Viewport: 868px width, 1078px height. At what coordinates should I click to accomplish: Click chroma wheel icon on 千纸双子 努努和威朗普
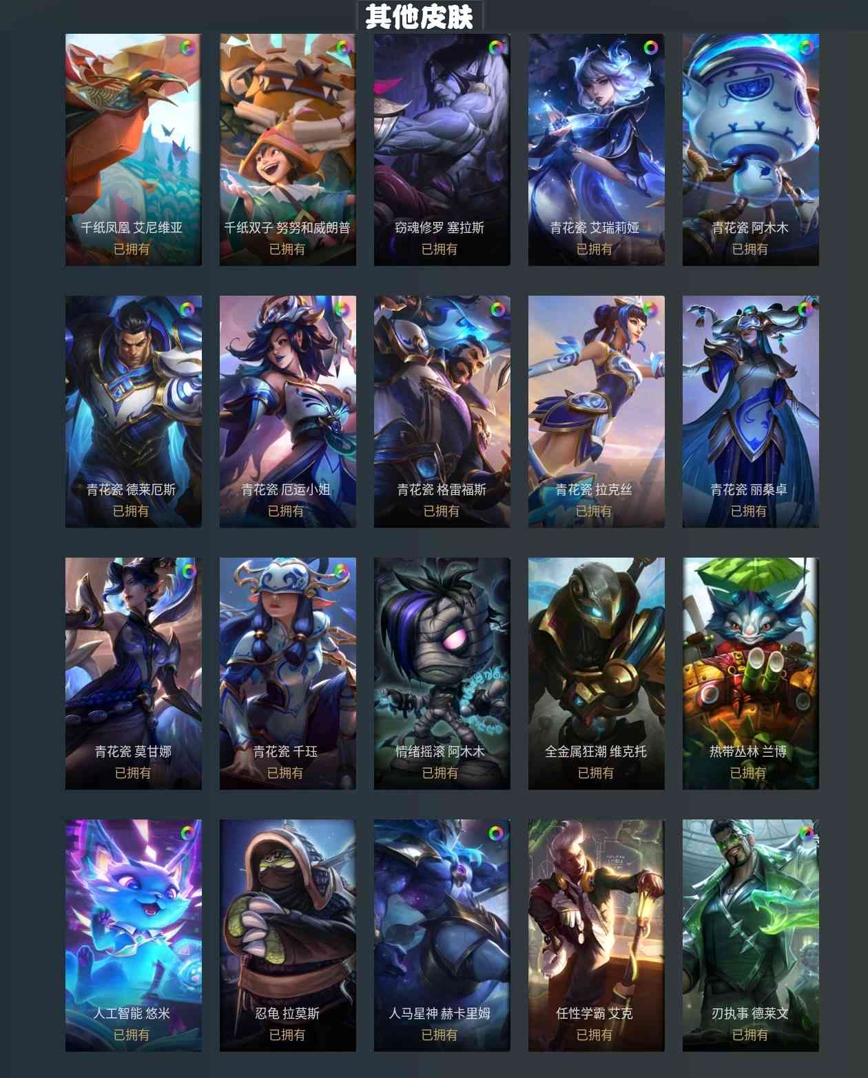click(x=342, y=48)
